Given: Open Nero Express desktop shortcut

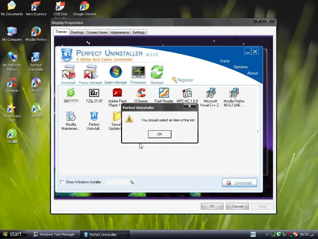Looking at the screenshot, I should pyautogui.click(x=36, y=8).
